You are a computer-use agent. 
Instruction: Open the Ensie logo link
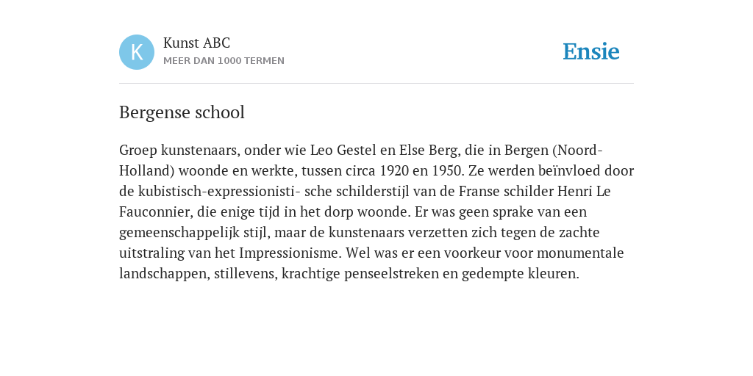click(591, 51)
